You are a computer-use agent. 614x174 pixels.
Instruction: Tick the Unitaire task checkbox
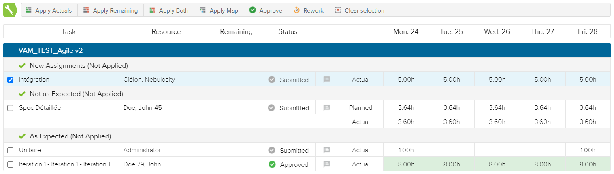11,151
